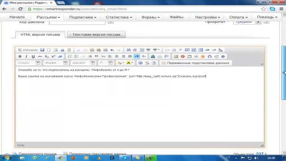The width and height of the screenshot is (286, 161).
Task: Click the Print icon in the editor toolbar
Action: click(63, 50)
